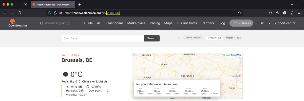Open the Firefox application hamburger menu
The image size is (304, 101).
pyautogui.click(x=299, y=13)
